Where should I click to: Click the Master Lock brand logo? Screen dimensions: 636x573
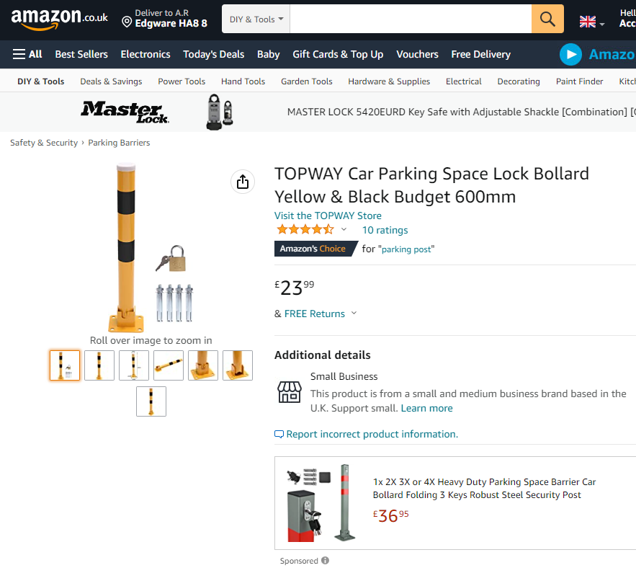click(x=125, y=112)
